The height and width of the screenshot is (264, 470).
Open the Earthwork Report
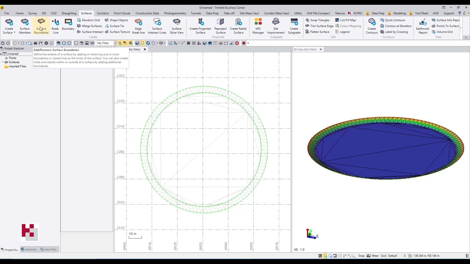point(423,26)
